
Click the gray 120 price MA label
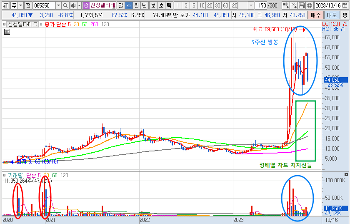[x=105, y=24]
